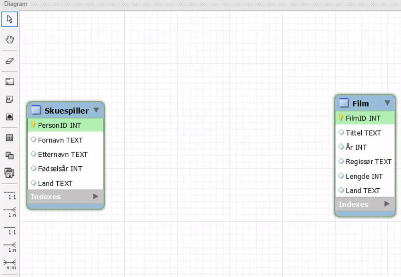Collapse the Film table via its arrow

[387, 103]
